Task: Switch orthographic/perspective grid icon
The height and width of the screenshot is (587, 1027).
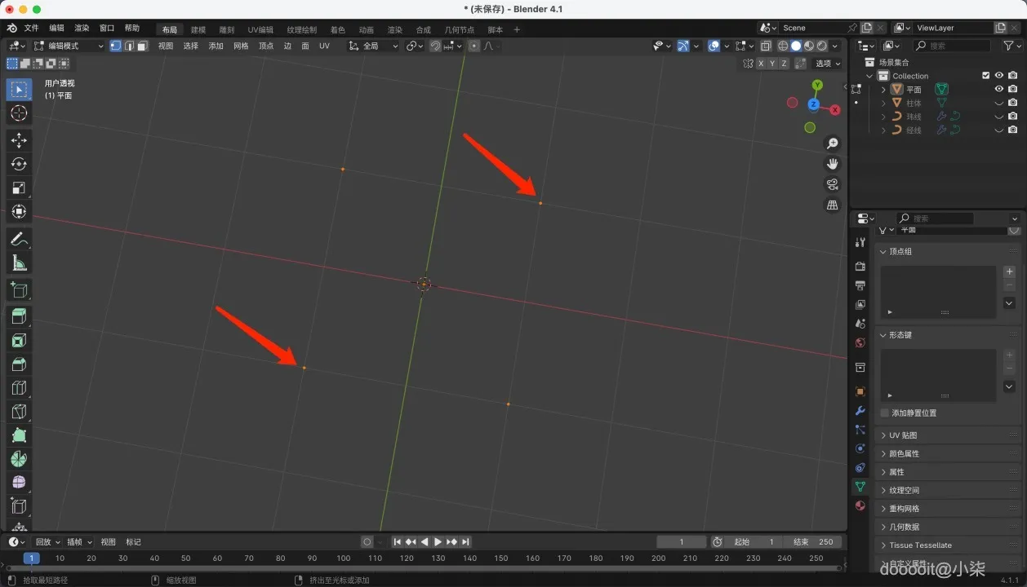Action: 832,205
